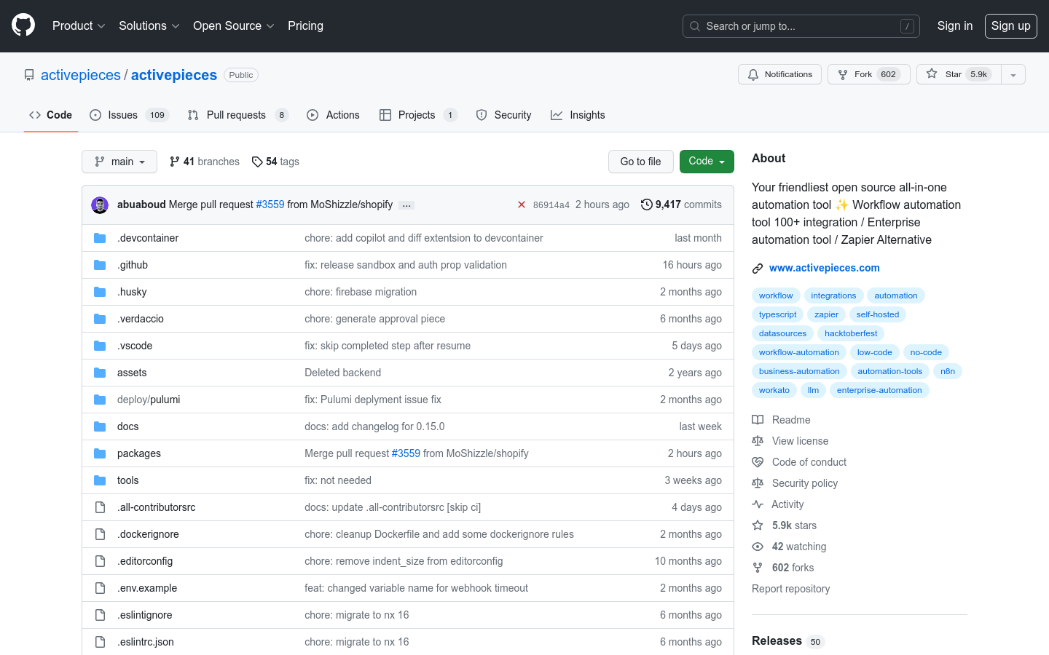View the 9,417 commits history
Viewport: 1049px width, 655px height.
681,205
